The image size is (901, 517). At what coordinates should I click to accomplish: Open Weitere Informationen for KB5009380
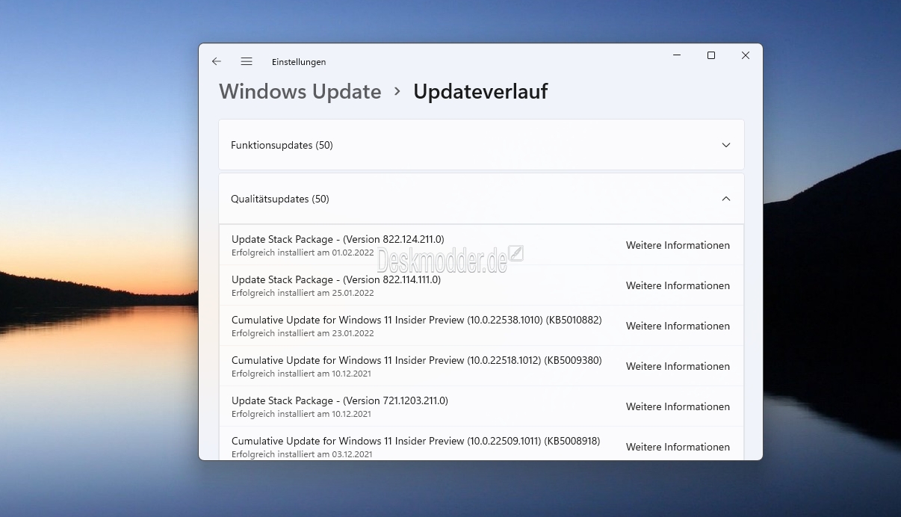tap(678, 366)
